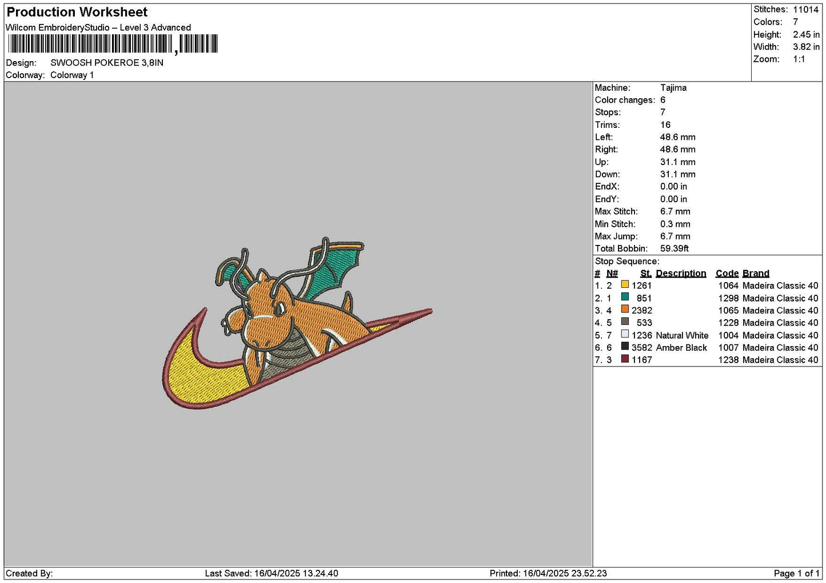This screenshot has width=826, height=583.
Task: Click the Stitches value 11014
Action: 806,10
